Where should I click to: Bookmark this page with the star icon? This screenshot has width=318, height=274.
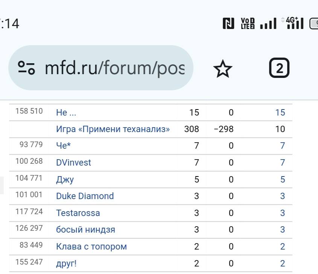(223, 68)
